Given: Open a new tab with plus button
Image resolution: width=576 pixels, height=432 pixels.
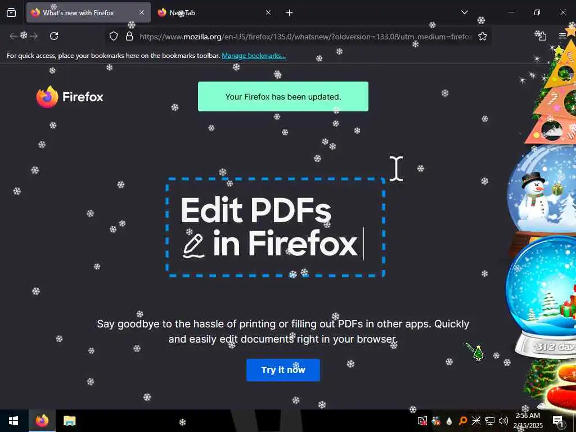Looking at the screenshot, I should (x=290, y=13).
